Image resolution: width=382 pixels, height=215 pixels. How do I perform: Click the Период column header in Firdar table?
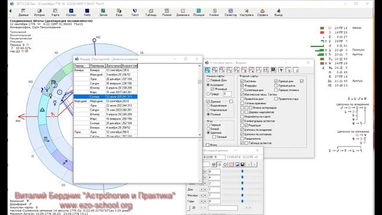[81, 66]
